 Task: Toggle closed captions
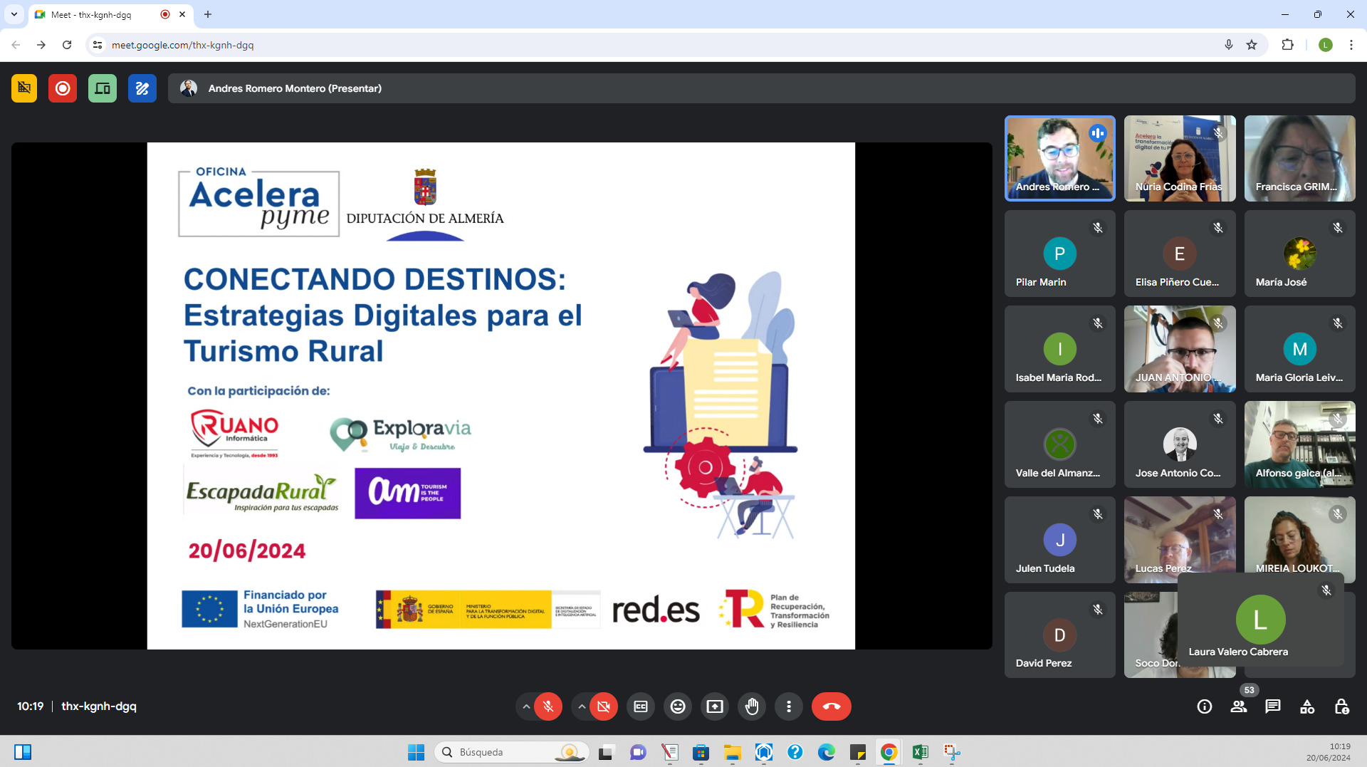tap(641, 706)
